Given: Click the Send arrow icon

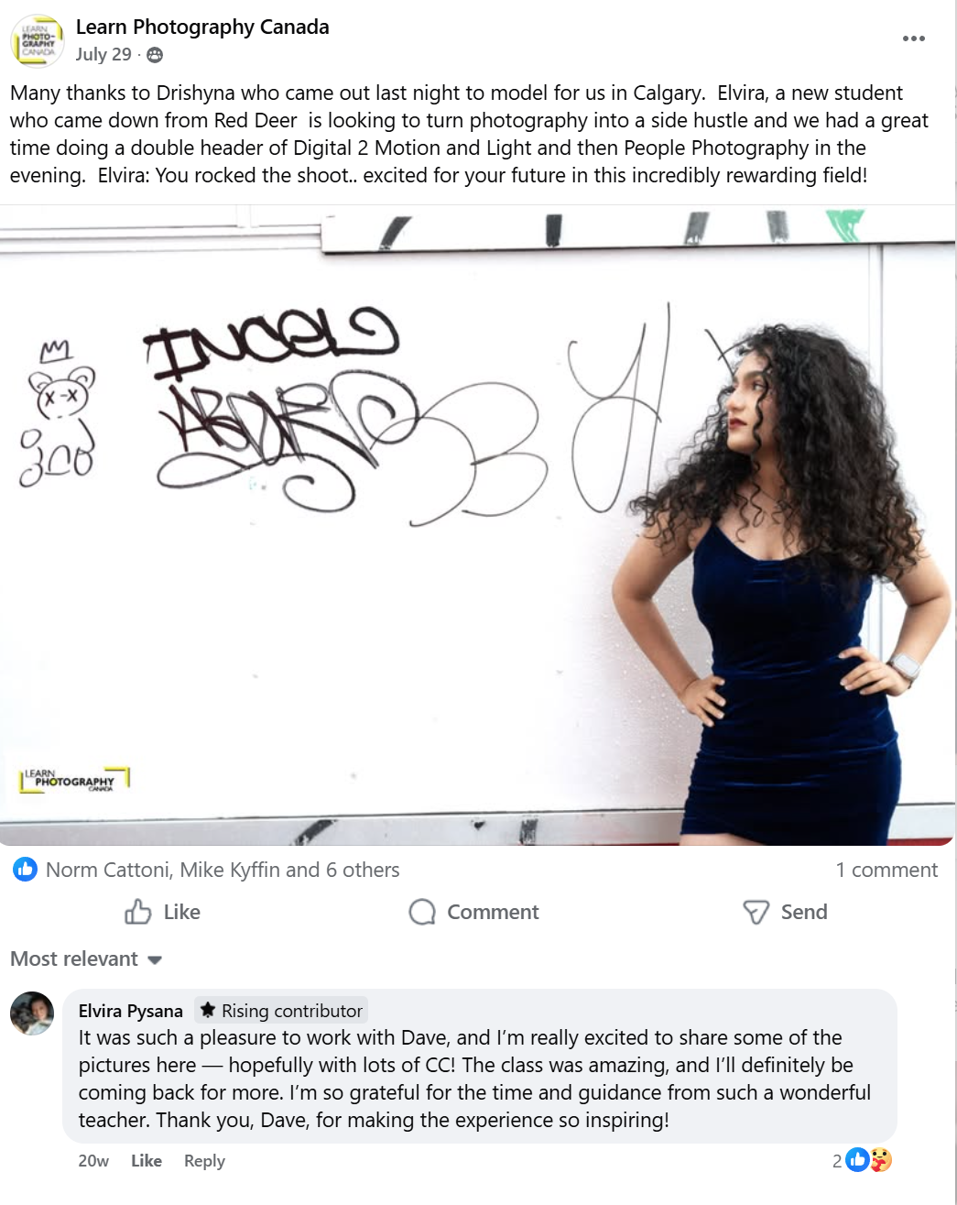Looking at the screenshot, I should (756, 912).
